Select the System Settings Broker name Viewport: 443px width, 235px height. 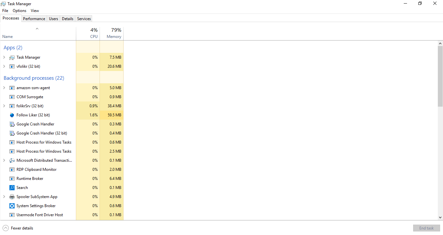click(x=36, y=206)
